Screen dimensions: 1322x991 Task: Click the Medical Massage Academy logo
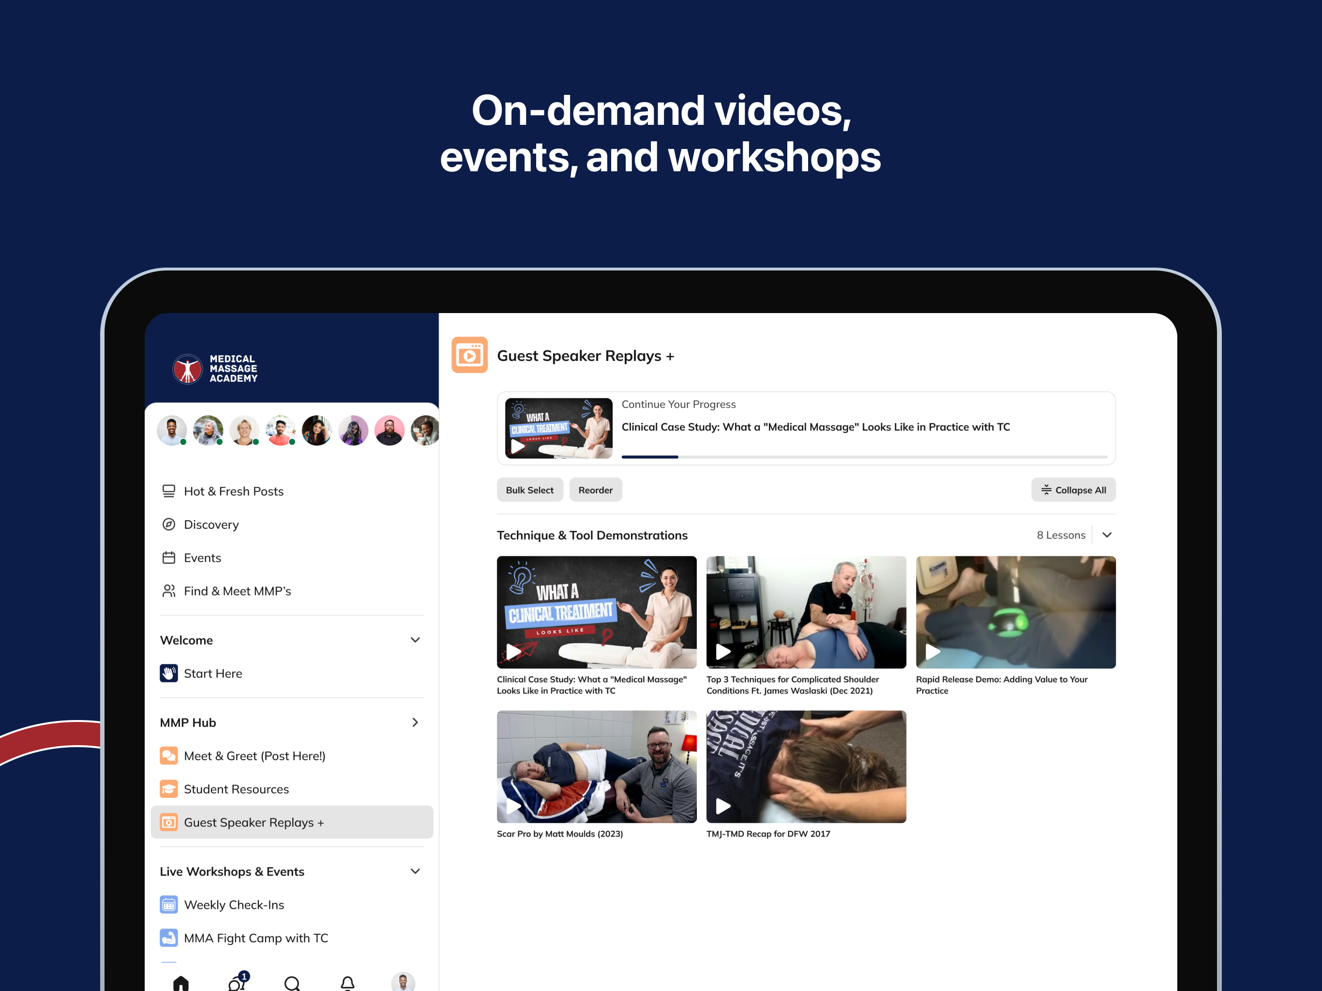click(214, 368)
